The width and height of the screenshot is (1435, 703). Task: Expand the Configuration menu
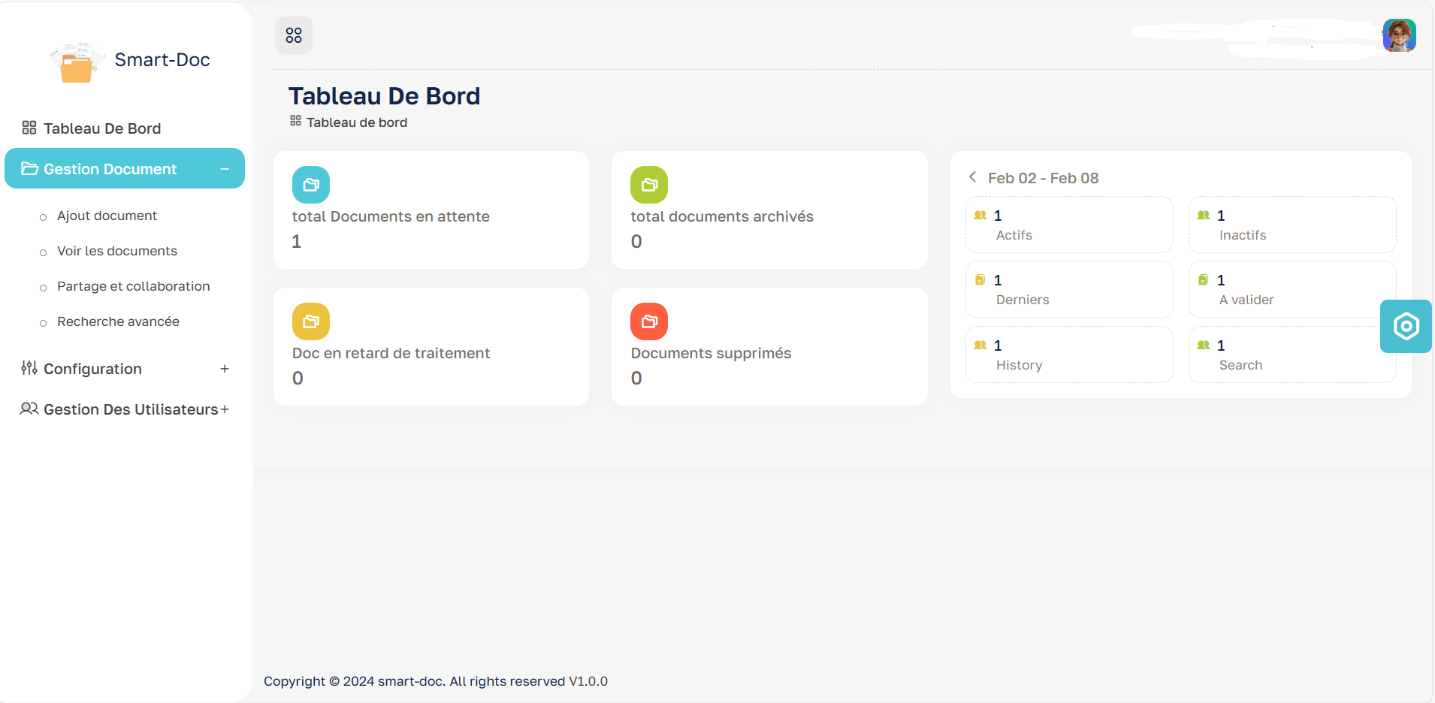coord(224,369)
